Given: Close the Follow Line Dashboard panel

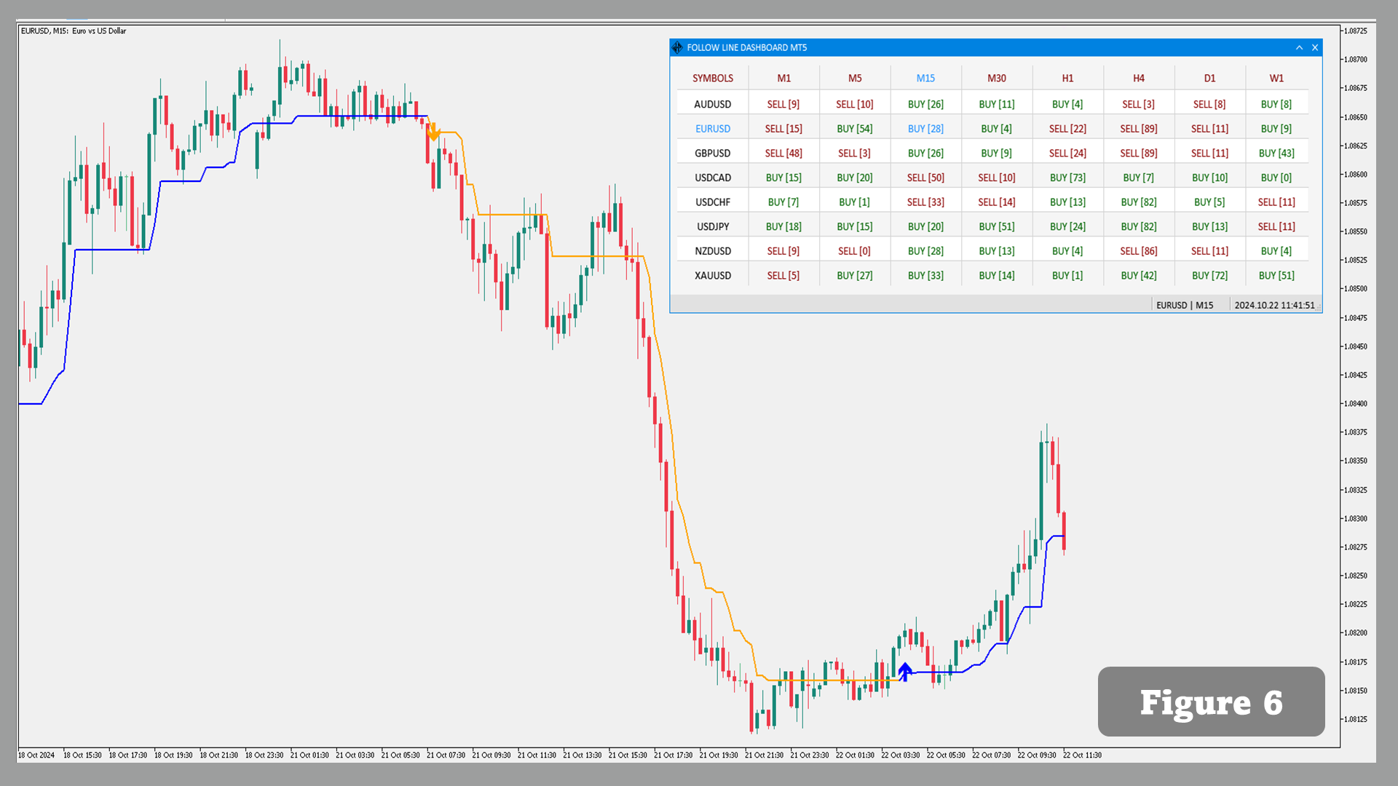Looking at the screenshot, I should 1315,48.
